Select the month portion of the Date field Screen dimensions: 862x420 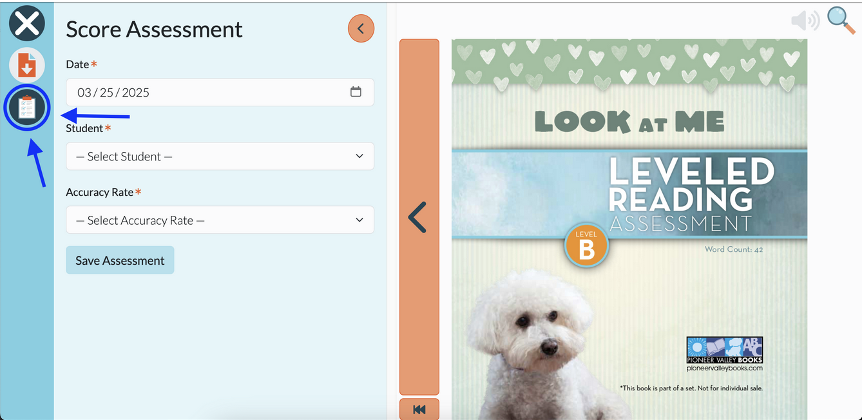click(84, 93)
